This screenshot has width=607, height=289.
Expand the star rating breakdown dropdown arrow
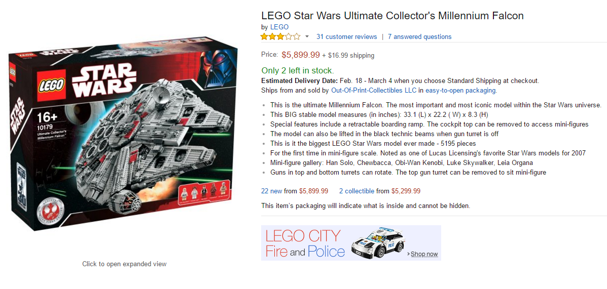point(306,36)
